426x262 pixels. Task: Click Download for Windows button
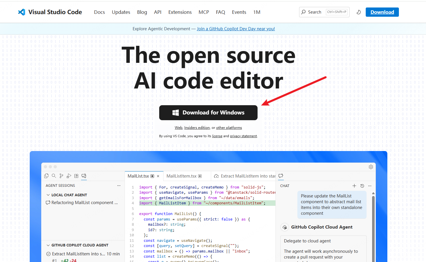click(208, 113)
